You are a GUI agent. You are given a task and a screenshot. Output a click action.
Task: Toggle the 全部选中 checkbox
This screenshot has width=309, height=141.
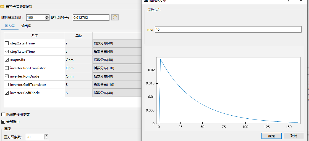[3, 122]
